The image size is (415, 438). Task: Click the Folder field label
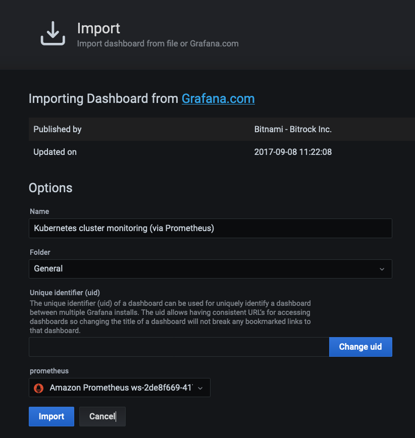point(40,252)
